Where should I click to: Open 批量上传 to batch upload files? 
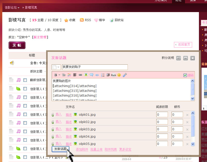point(96,149)
